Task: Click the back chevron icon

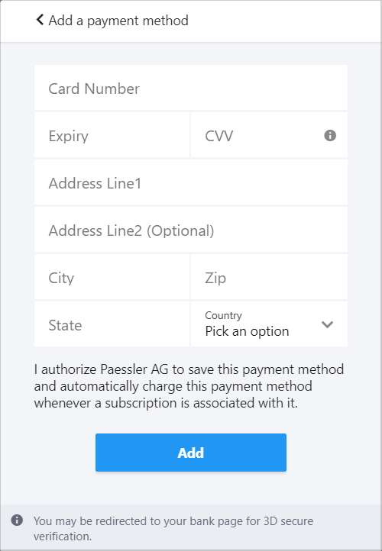Action: click(40, 20)
